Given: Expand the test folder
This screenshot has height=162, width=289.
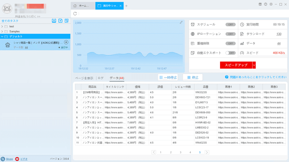Looking at the screenshot, I should [x=2, y=26].
